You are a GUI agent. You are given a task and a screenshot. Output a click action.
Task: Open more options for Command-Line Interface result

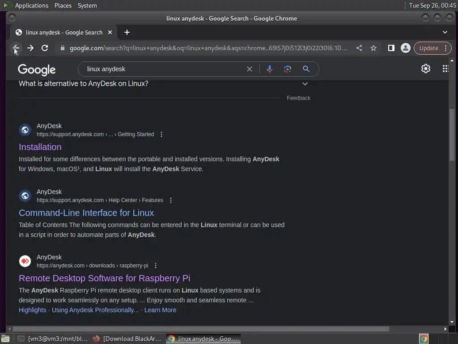click(x=170, y=200)
